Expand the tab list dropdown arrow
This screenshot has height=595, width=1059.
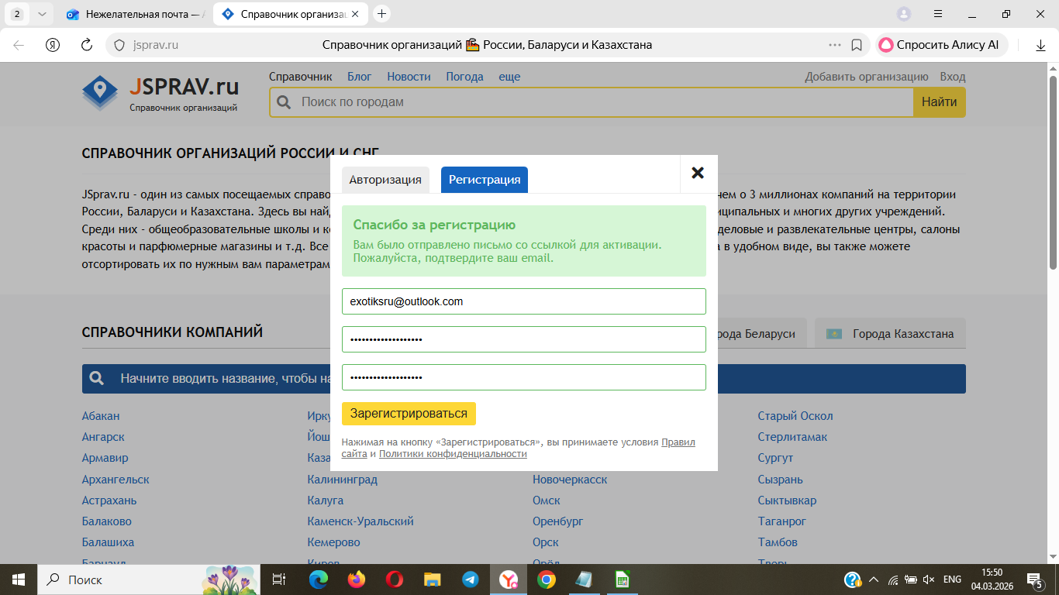coord(42,14)
